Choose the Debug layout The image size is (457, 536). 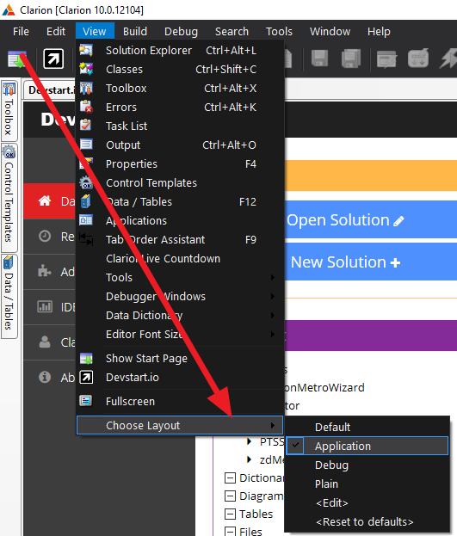(x=367, y=465)
